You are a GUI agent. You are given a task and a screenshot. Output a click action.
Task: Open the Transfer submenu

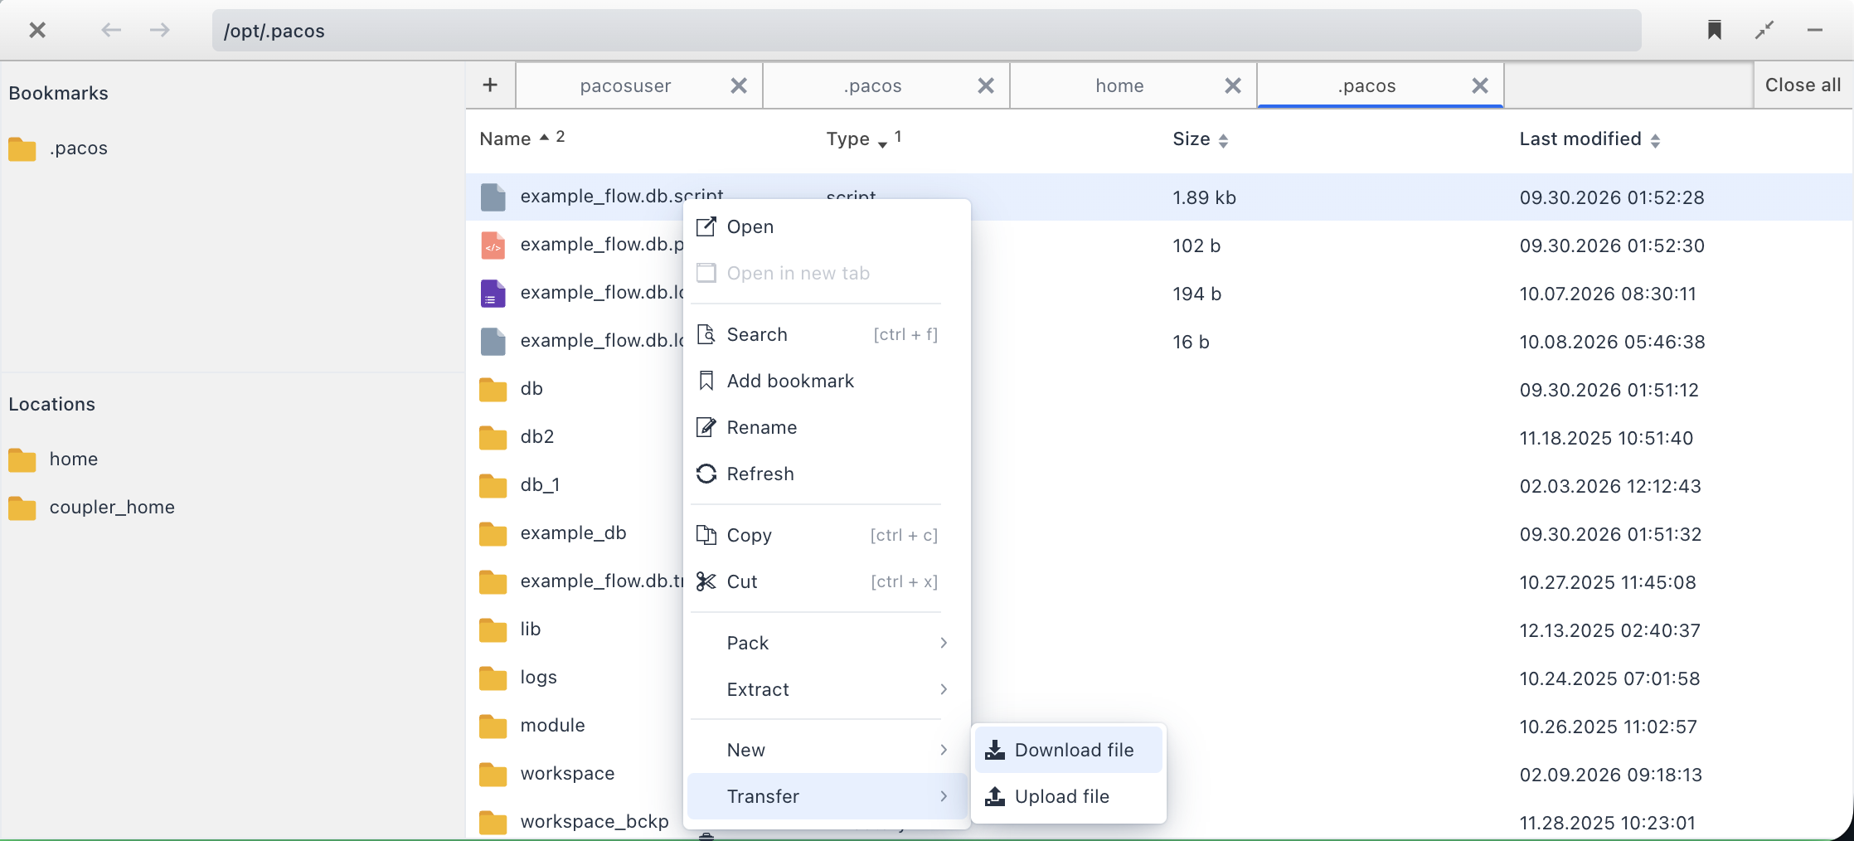(829, 796)
